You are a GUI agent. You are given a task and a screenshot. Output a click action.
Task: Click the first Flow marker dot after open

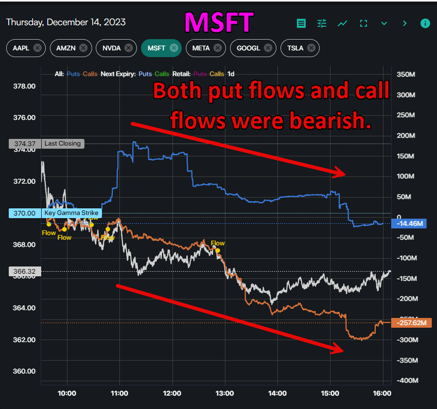49,224
